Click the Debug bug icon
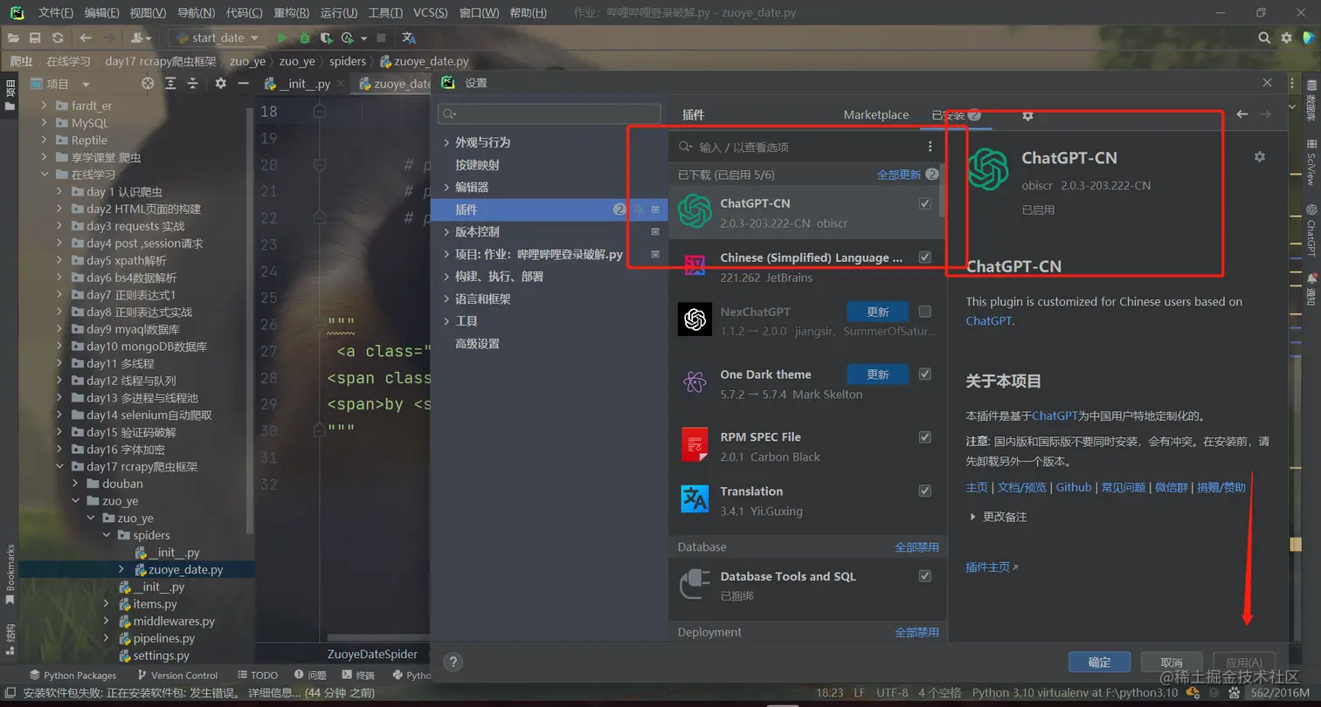 304,38
